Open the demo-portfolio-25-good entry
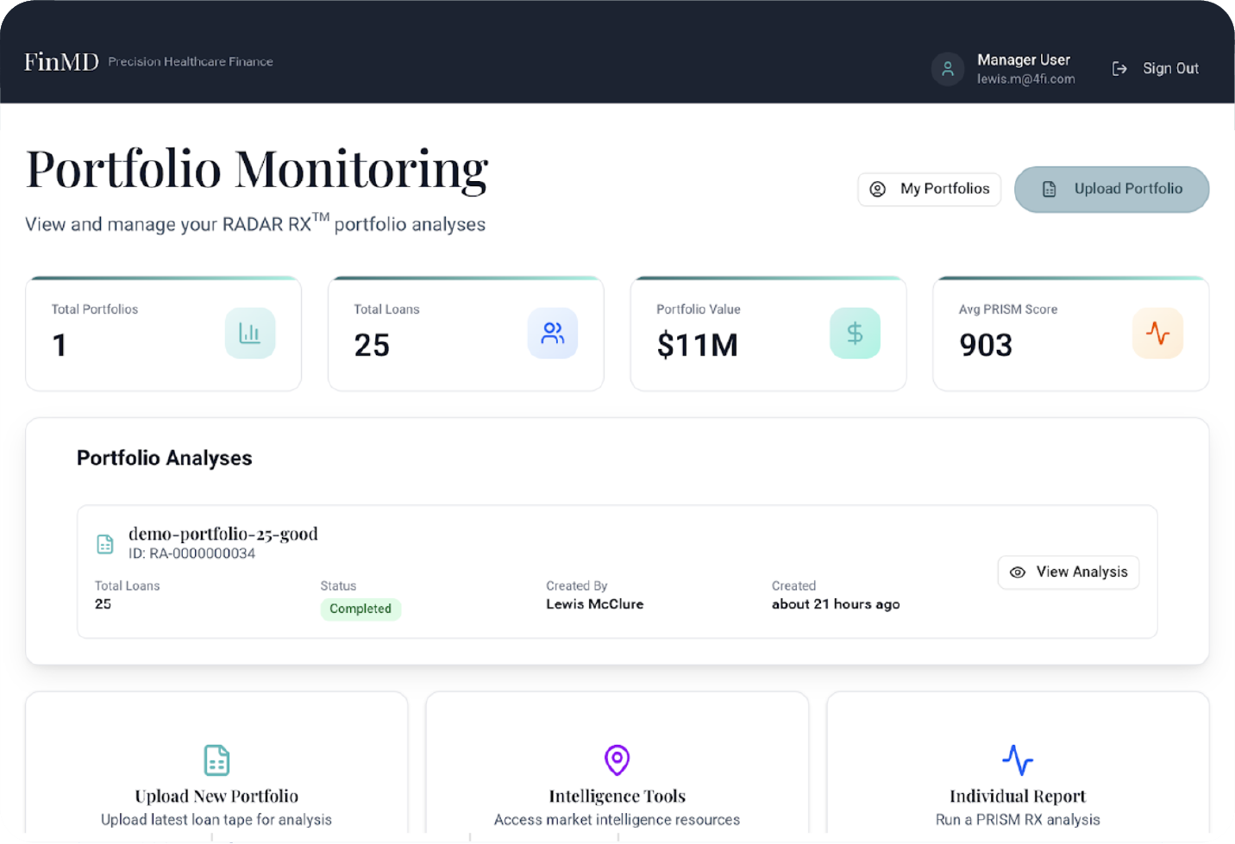This screenshot has width=1235, height=844. point(223,535)
